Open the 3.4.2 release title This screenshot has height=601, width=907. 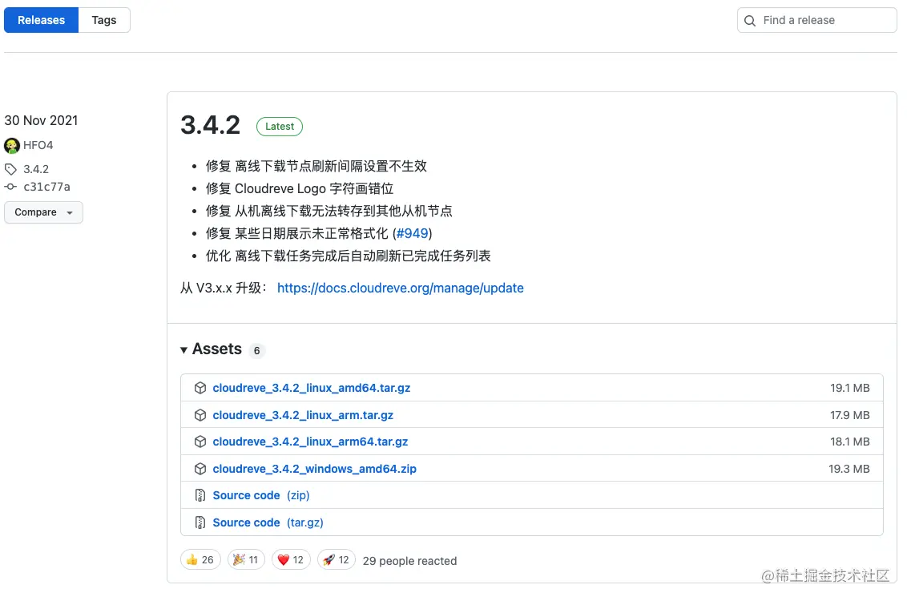pos(210,126)
